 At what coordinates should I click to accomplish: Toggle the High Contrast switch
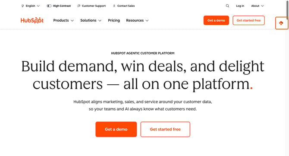pyautogui.click(x=49, y=6)
